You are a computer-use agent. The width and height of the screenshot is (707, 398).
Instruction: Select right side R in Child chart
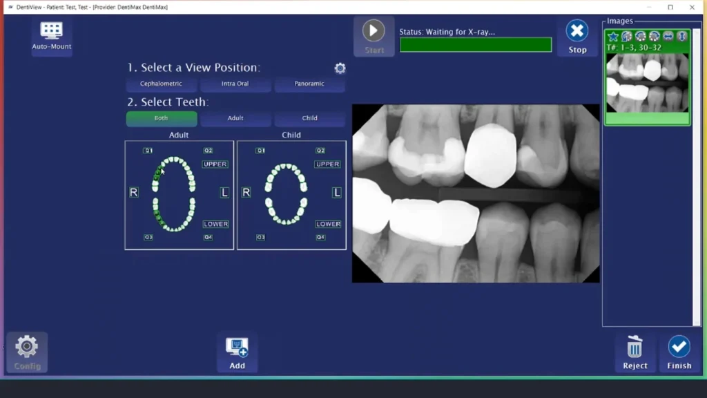coord(246,193)
